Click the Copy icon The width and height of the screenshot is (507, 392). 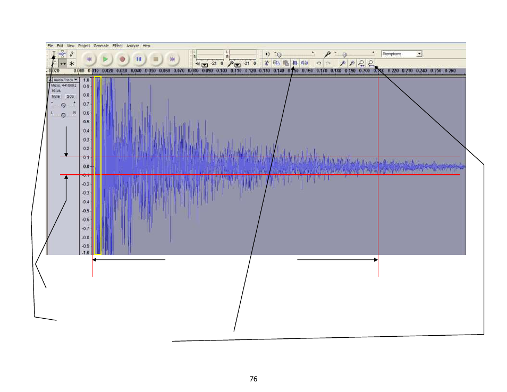[x=276, y=63]
